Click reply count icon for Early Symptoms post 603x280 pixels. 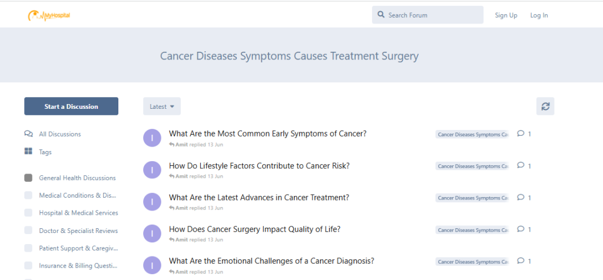coord(521,134)
